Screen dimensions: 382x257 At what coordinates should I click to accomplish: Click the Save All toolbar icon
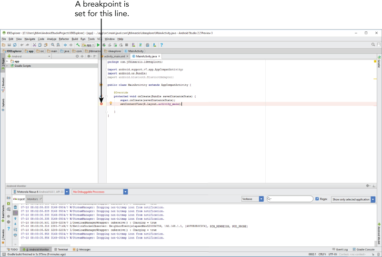[x=9, y=45]
